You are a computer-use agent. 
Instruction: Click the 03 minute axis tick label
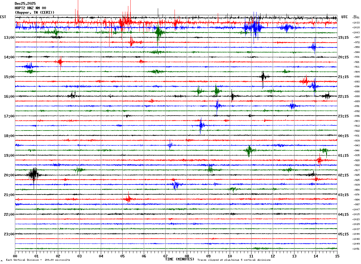pyautogui.click(x=79, y=256)
